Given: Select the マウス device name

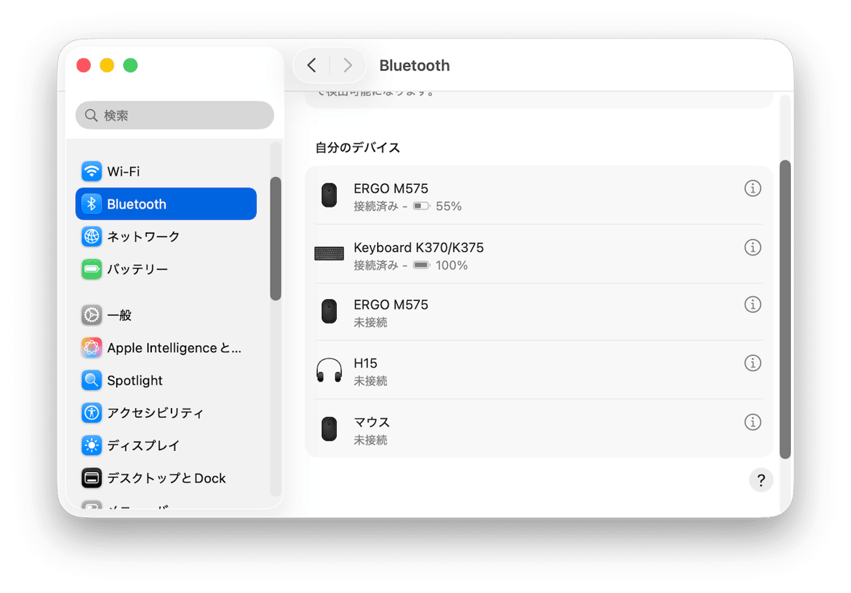Looking at the screenshot, I should click(372, 422).
